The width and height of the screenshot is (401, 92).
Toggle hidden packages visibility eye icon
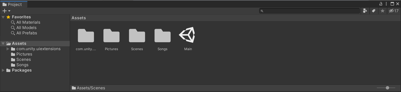point(393,11)
